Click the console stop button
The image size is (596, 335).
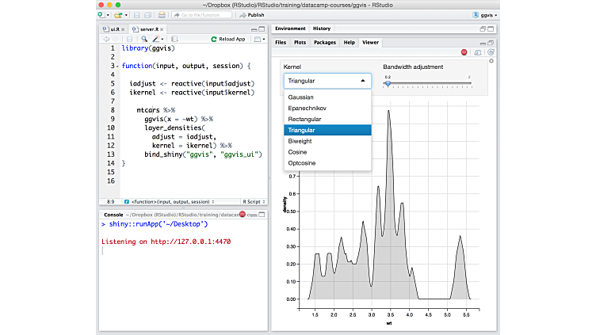243,215
